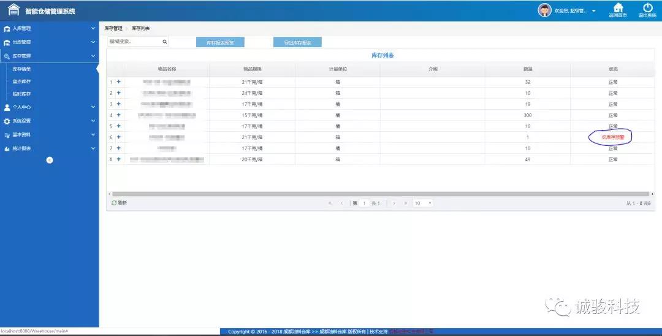This screenshot has height=336, width=662.
Task: Click spec cell 15千克/桶
Action: (x=252, y=115)
